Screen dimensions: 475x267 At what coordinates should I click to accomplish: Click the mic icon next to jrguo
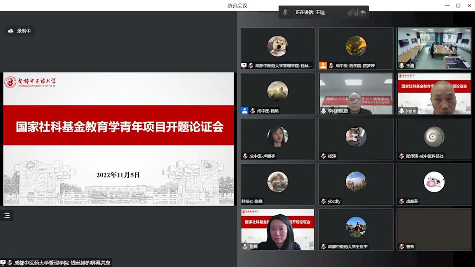click(402, 111)
